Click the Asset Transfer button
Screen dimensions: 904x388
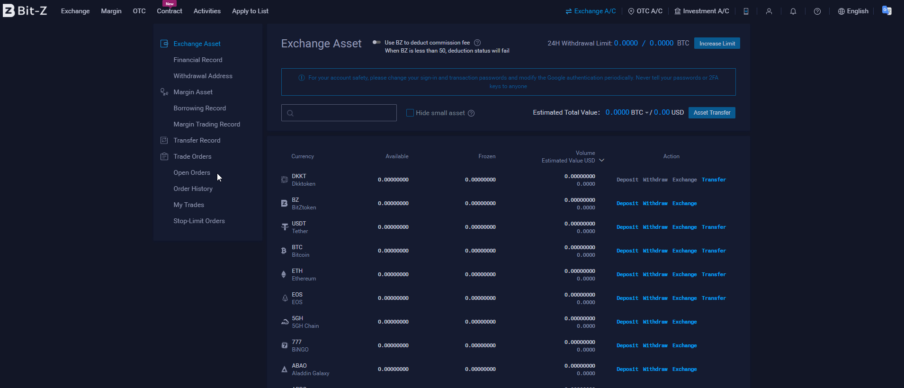pos(712,113)
